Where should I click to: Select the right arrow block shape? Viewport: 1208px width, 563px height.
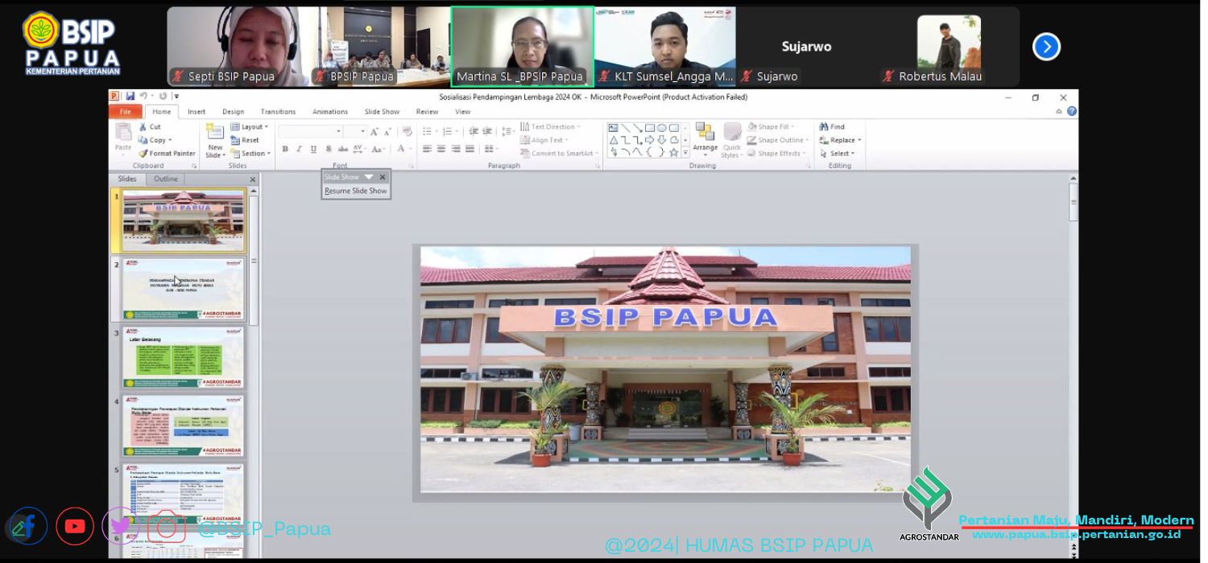pyautogui.click(x=649, y=140)
